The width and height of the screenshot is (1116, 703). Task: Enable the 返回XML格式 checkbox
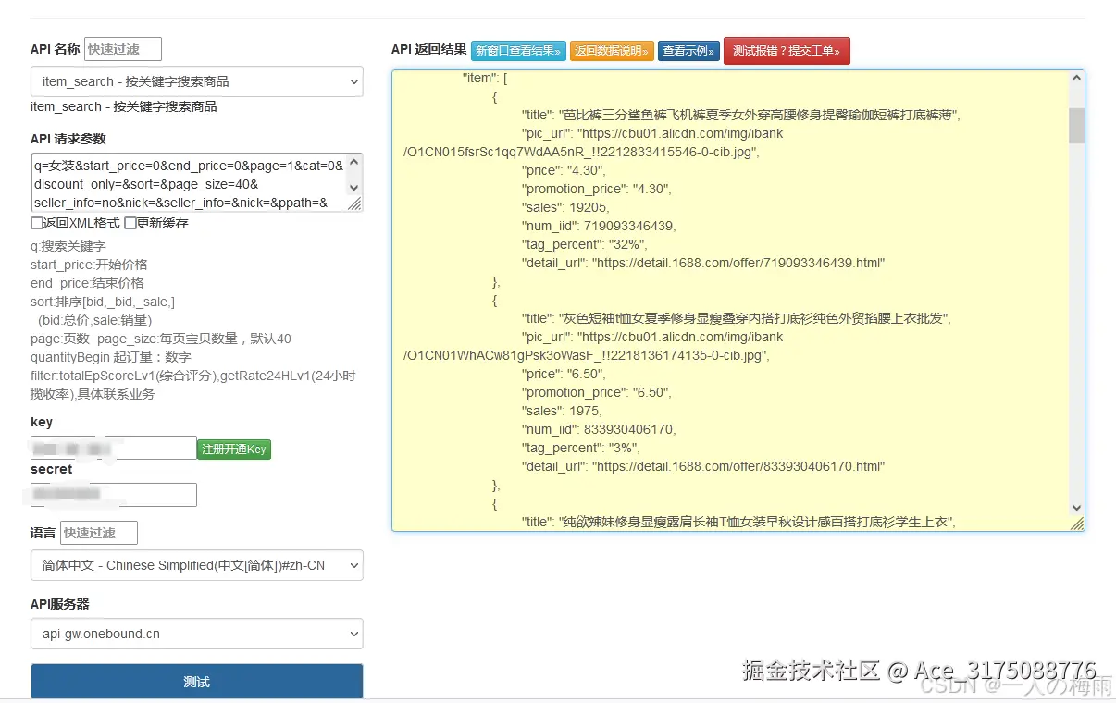click(x=36, y=223)
